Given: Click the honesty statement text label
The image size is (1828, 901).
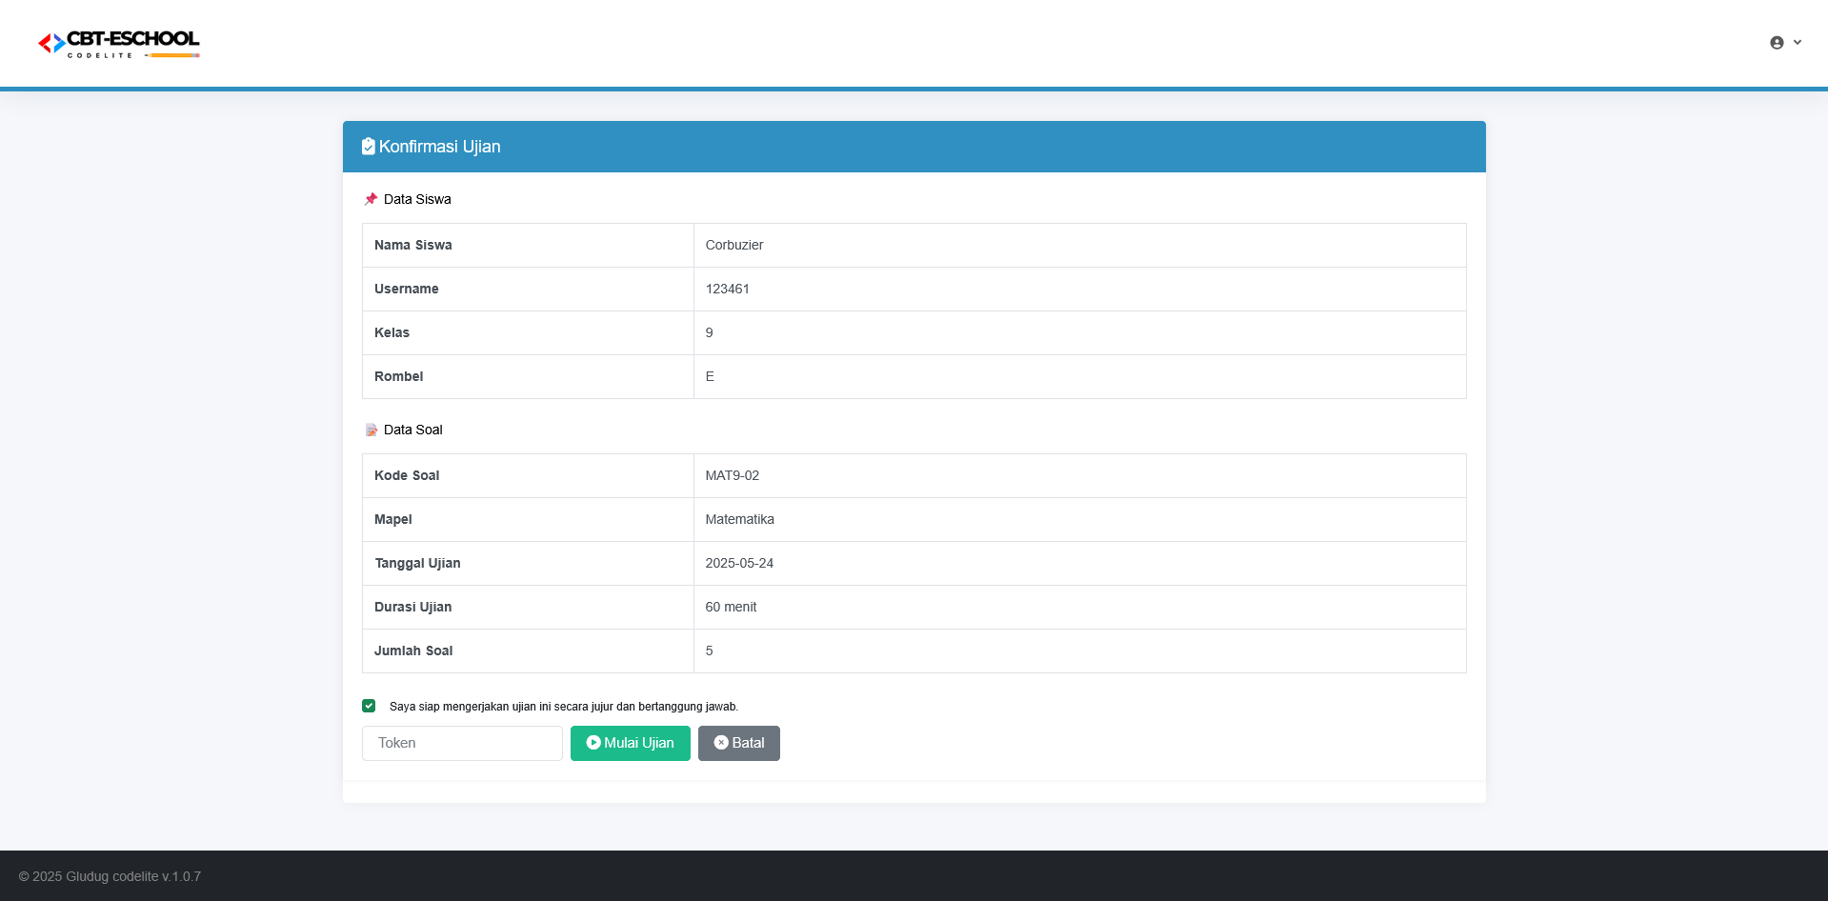Looking at the screenshot, I should pos(564,707).
